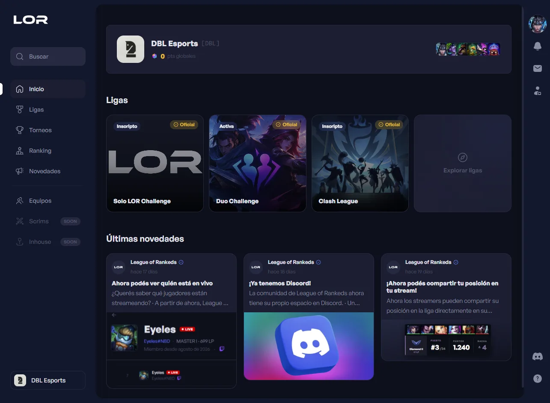Click the Oficial badge on Duo Challenge
550x403 pixels.
point(287,125)
